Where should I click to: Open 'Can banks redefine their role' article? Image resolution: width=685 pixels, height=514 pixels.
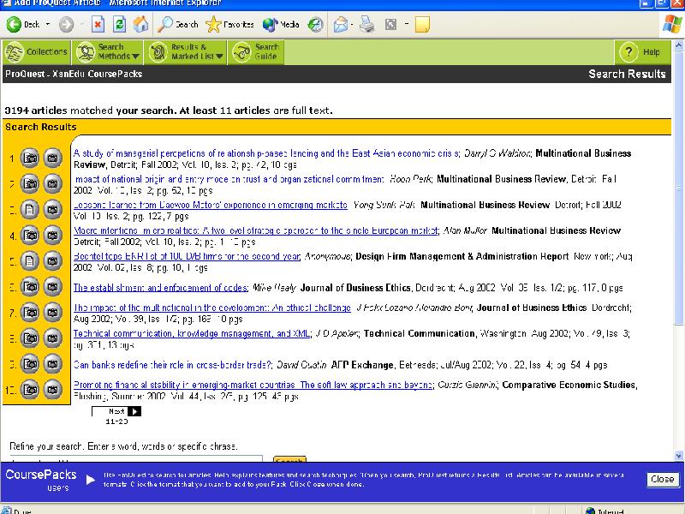coord(173,365)
